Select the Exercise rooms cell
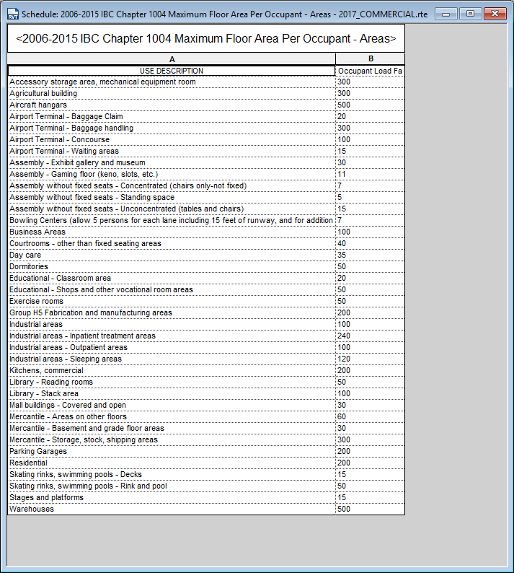Viewport: 514px width, 573px height. (172, 301)
